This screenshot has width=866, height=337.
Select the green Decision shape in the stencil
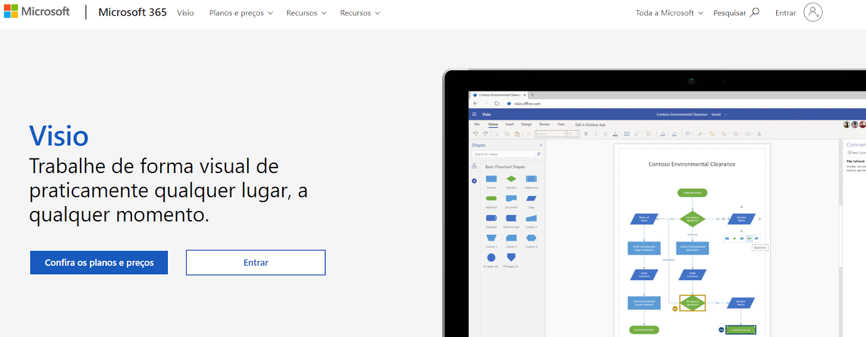pos(511,179)
